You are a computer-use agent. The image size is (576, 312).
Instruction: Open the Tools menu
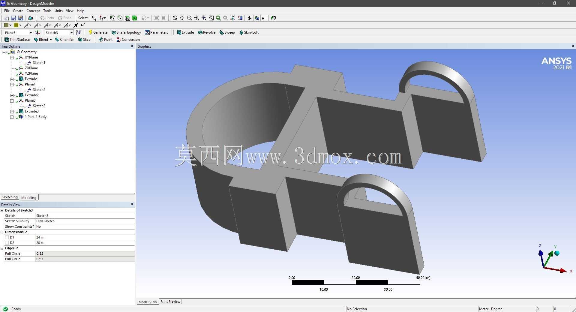(x=47, y=10)
